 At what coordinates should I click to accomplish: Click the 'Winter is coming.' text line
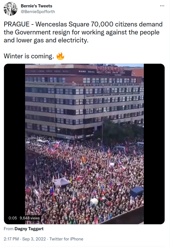coord(29,56)
